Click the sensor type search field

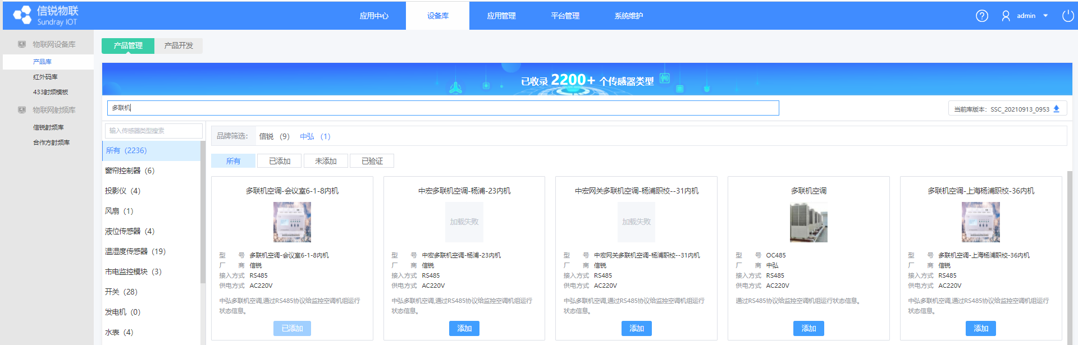153,131
